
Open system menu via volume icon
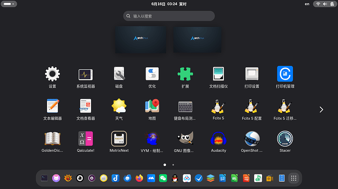click(x=325, y=4)
